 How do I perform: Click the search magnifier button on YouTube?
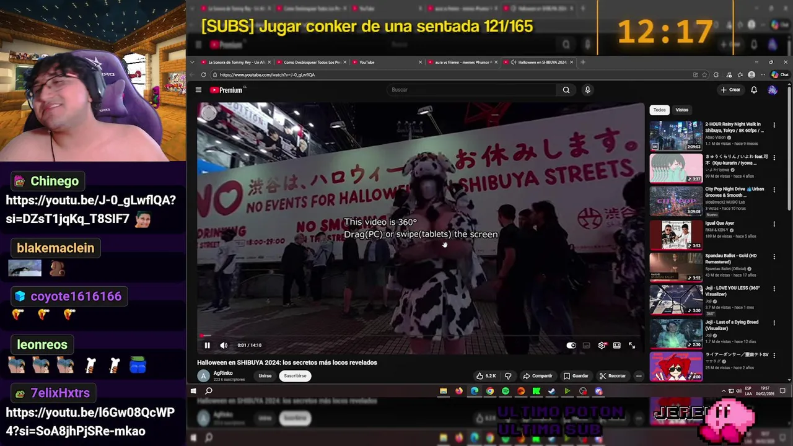(566, 90)
